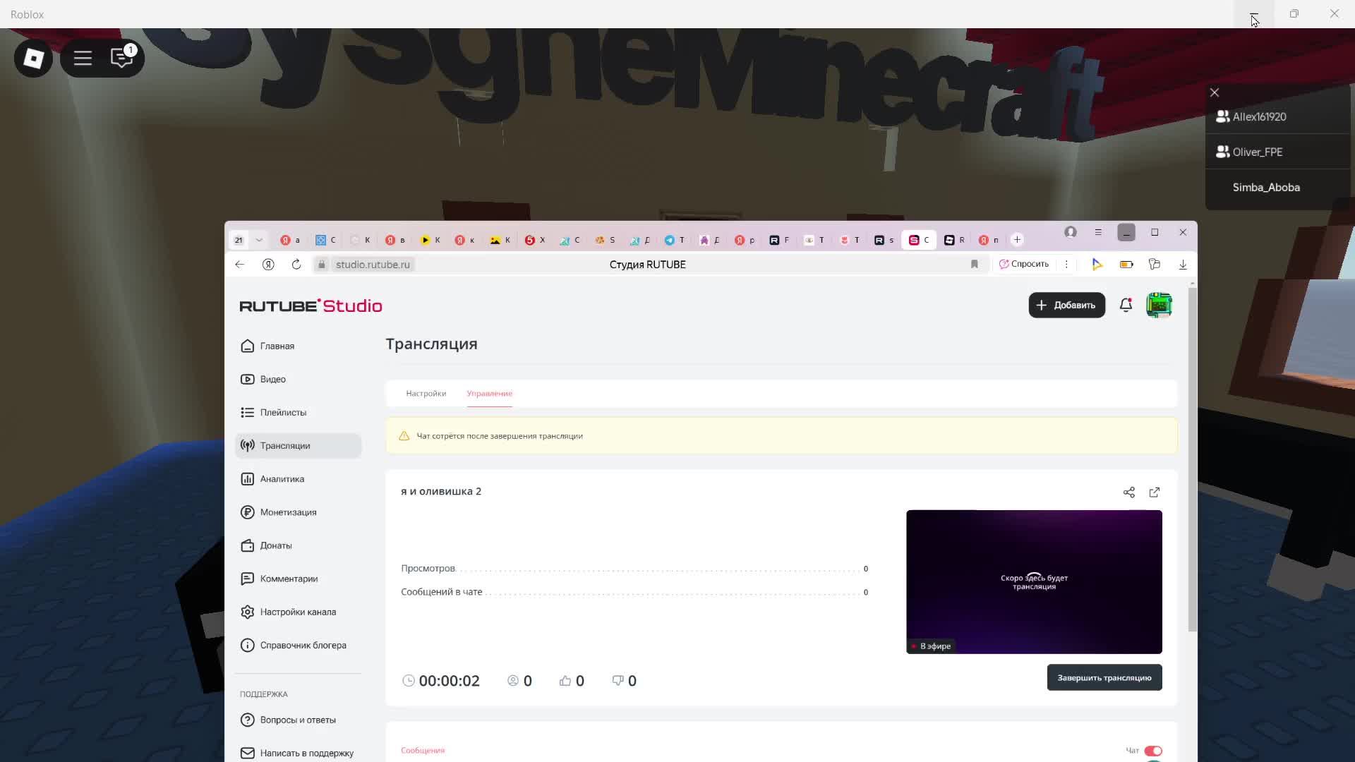Viewport: 1355px width, 762px height.
Task: Open the battery saver icon in toolbar
Action: pyautogui.click(x=1126, y=264)
